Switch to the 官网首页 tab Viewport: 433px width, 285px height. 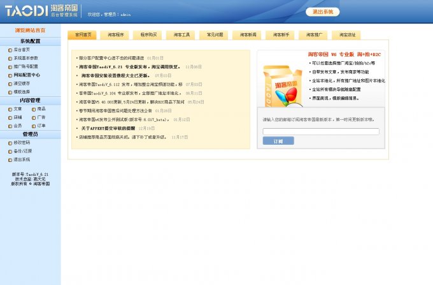click(x=82, y=35)
